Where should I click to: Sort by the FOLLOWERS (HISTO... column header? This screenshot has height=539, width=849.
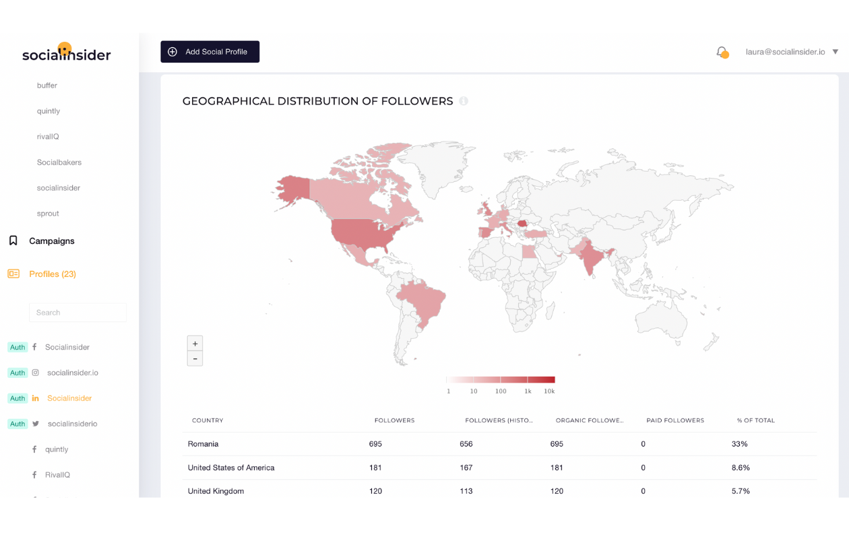point(499,420)
